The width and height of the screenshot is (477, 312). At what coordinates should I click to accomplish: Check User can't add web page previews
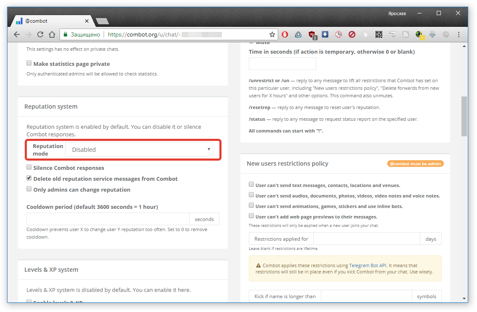251,216
